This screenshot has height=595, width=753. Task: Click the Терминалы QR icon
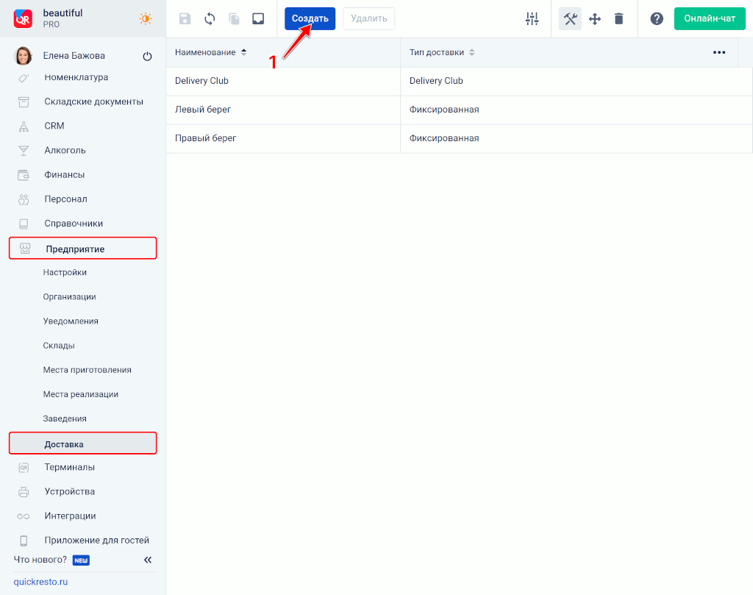pos(24,467)
